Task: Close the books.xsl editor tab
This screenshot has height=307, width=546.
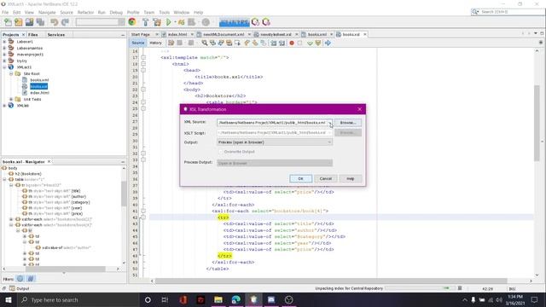Action: click(x=365, y=34)
